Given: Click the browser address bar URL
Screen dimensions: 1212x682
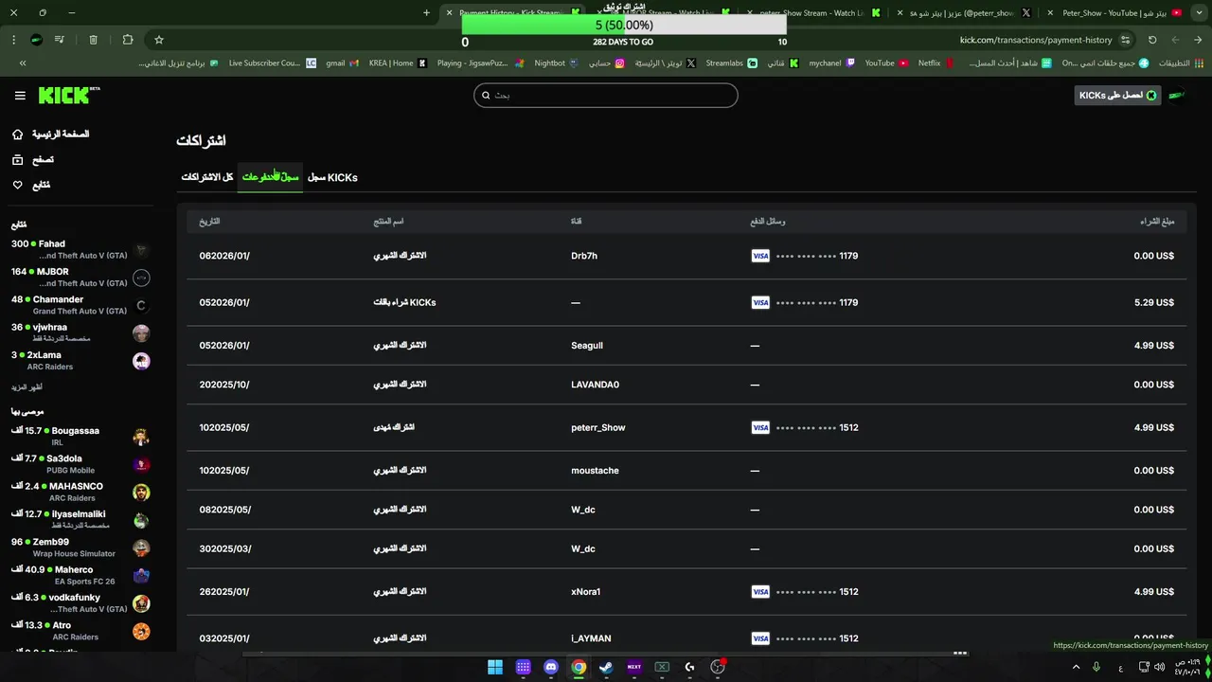Looking at the screenshot, I should [1036, 40].
